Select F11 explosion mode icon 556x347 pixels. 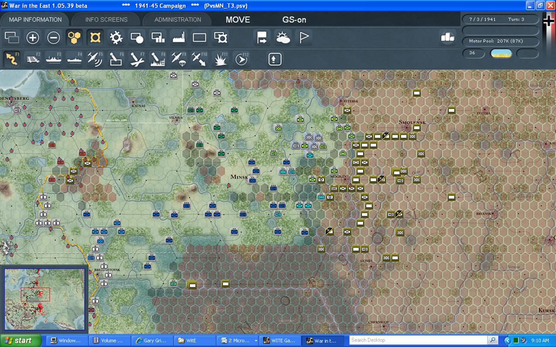tap(221, 59)
